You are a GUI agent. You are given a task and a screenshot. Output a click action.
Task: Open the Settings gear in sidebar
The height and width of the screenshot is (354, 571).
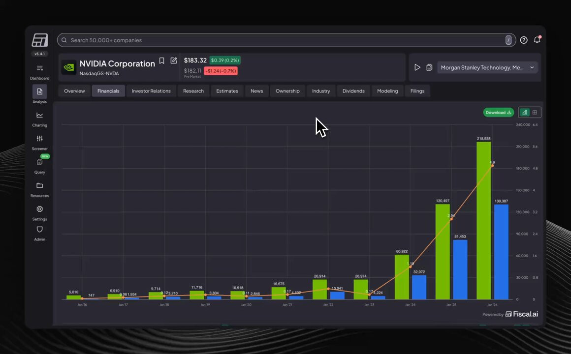40,209
